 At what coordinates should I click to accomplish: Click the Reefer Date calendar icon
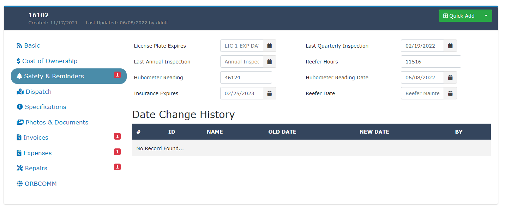[x=450, y=93]
